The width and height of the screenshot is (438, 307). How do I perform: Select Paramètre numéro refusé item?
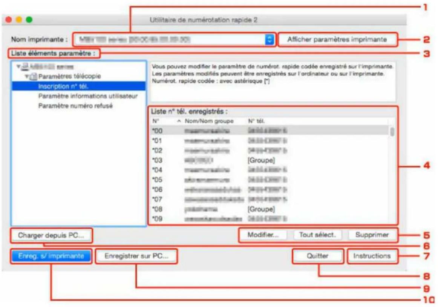[75, 106]
